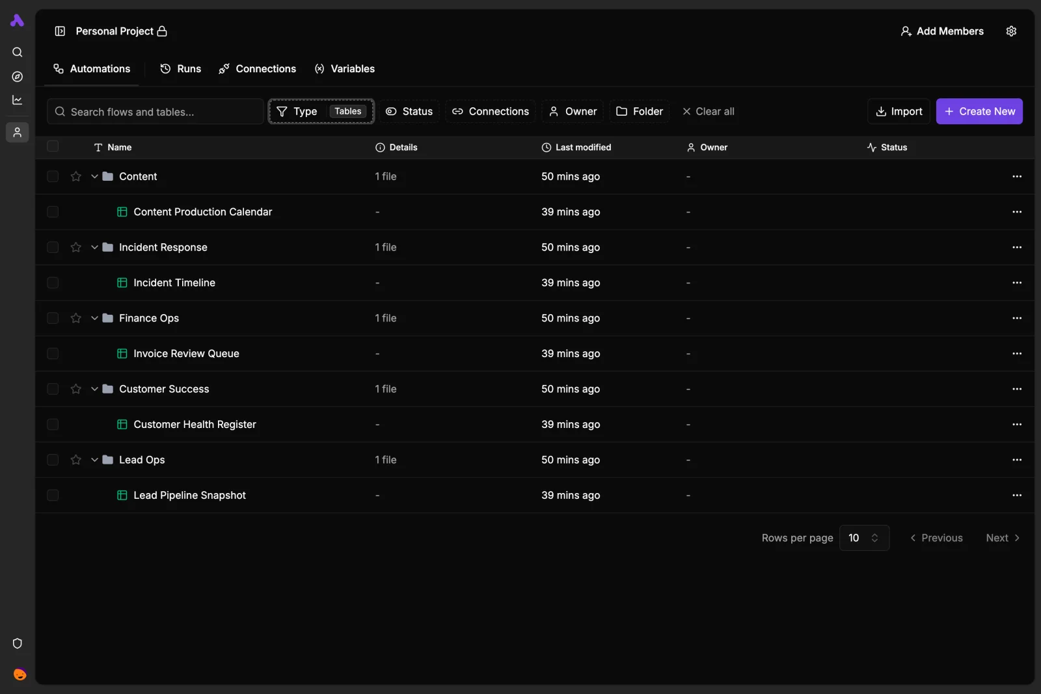Collapse the Lead Ops folder chevron
Screen dimensions: 1041x694
[x=94, y=460]
